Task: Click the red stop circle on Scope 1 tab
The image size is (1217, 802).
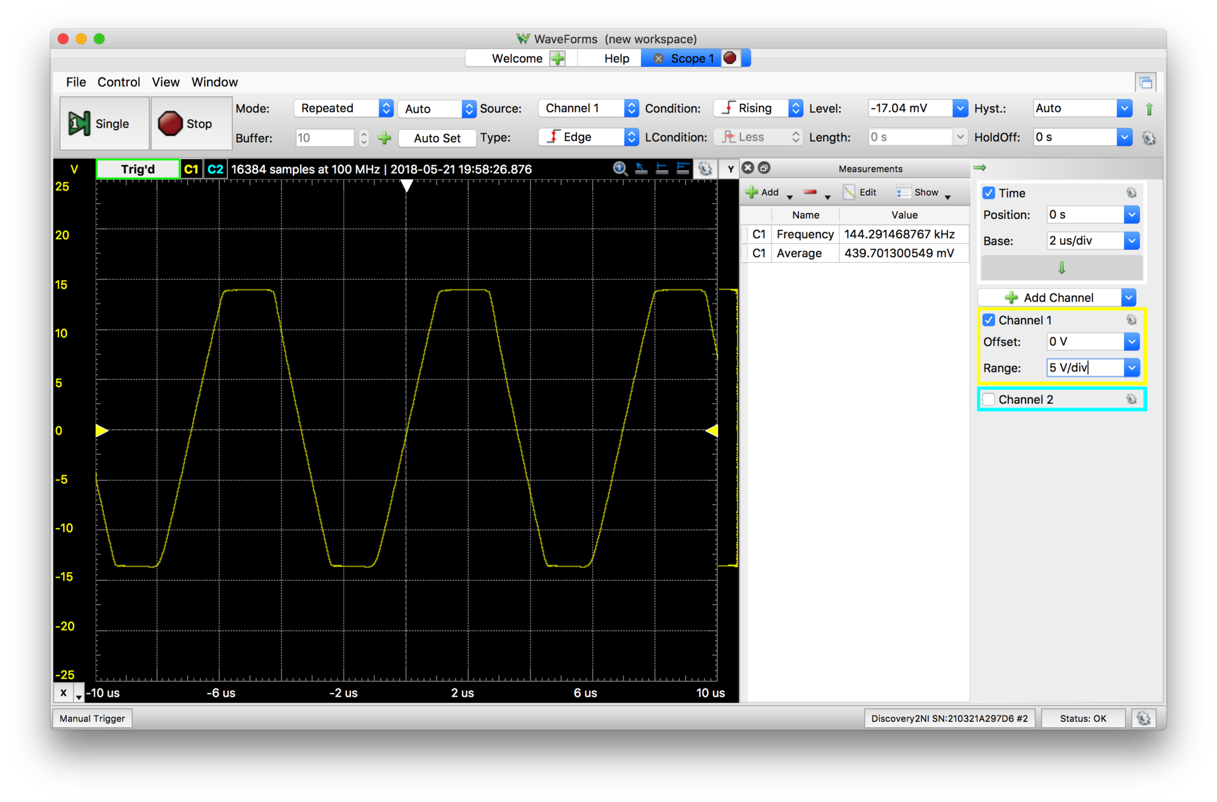Action: (x=730, y=58)
